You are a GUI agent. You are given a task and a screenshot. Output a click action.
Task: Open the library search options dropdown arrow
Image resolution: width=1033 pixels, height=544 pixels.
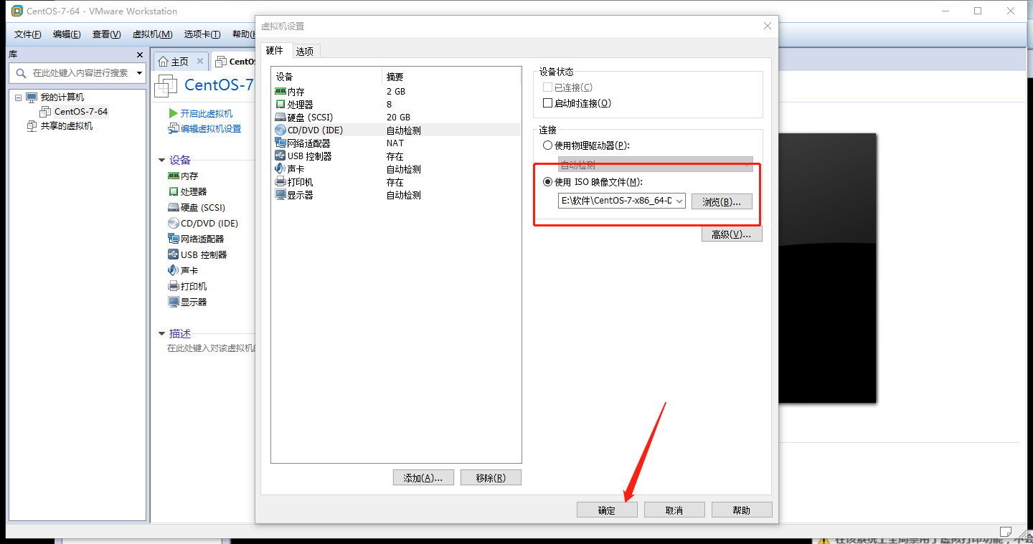coord(139,72)
